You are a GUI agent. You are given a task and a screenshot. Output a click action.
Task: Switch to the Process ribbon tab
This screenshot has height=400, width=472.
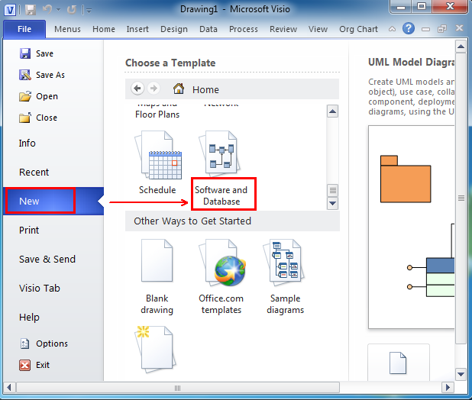pos(244,29)
